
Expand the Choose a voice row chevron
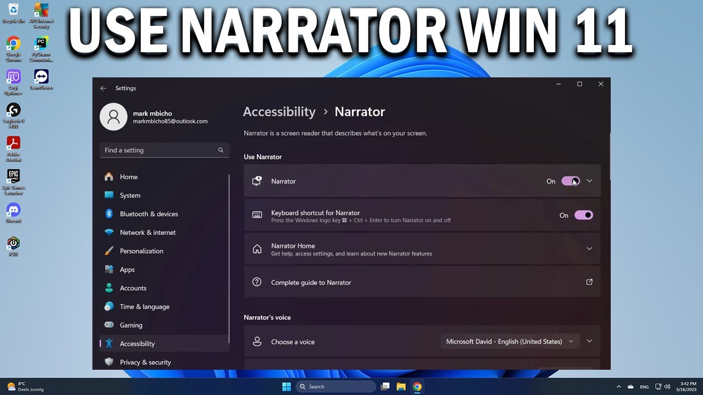pyautogui.click(x=589, y=341)
